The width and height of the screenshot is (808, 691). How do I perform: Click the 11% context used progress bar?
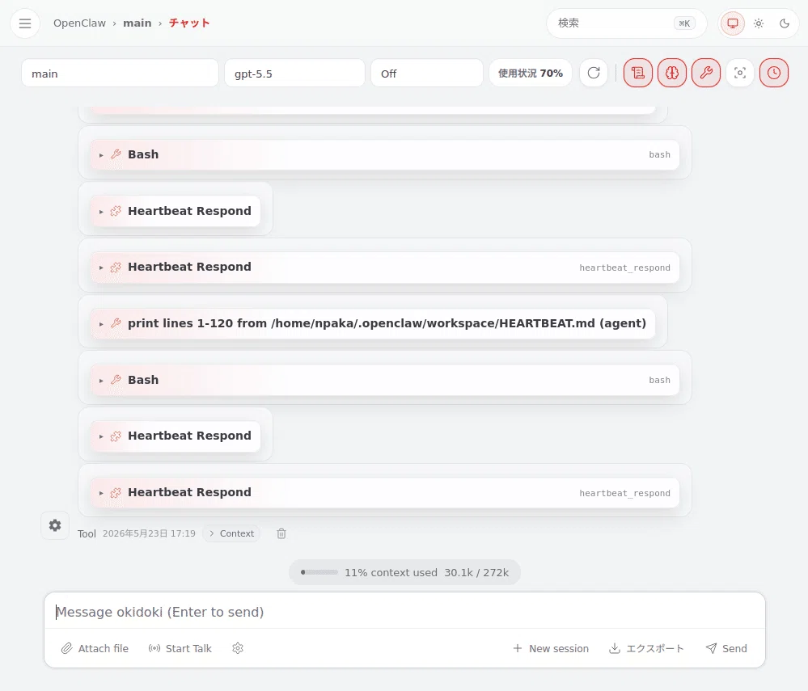tap(319, 572)
